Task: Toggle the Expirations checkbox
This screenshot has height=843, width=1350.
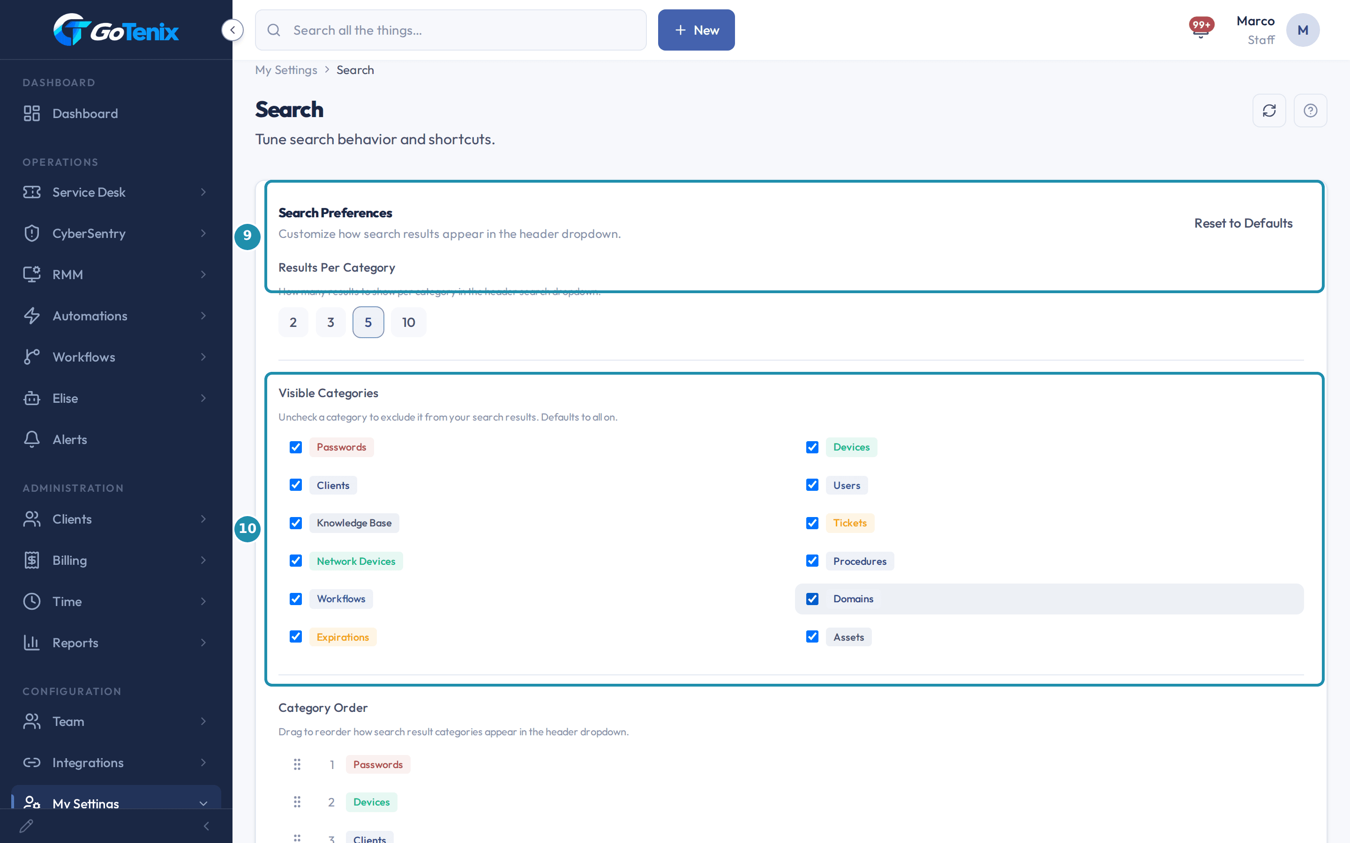Action: (296, 637)
